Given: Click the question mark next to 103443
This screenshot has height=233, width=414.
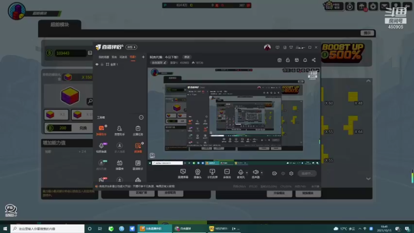Looking at the screenshot, I should coord(90,53).
